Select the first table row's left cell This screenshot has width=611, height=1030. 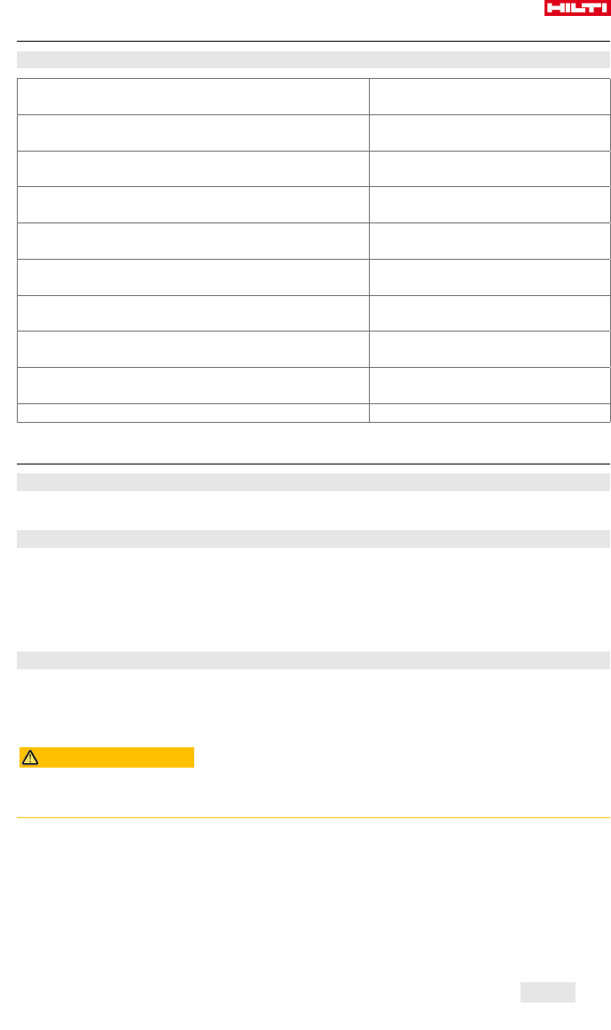coord(193,96)
